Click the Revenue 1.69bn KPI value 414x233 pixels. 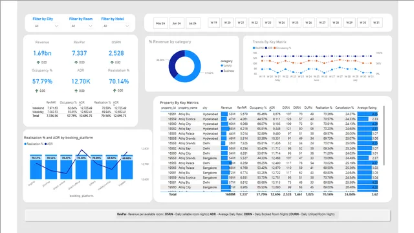(42, 53)
